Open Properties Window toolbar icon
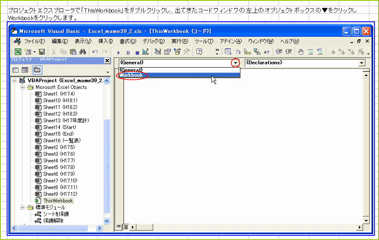Viewport: 379px width, 240px height. (167, 52)
